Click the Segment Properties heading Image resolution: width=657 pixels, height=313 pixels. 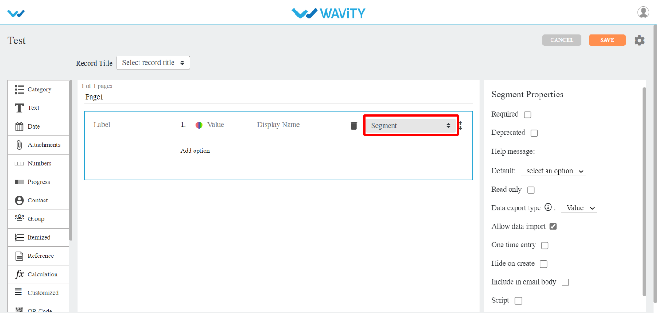(x=528, y=95)
